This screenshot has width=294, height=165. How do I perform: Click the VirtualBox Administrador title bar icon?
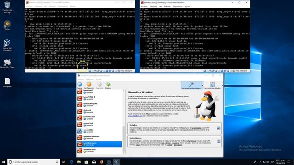(79, 76)
